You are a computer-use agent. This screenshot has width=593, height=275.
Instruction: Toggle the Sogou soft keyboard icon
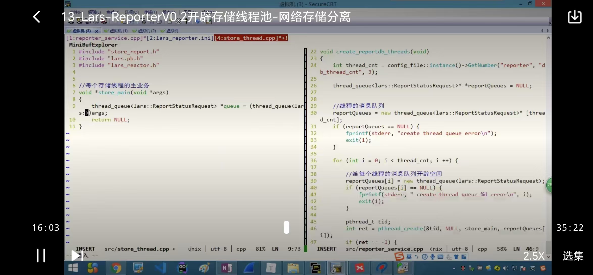440,257
